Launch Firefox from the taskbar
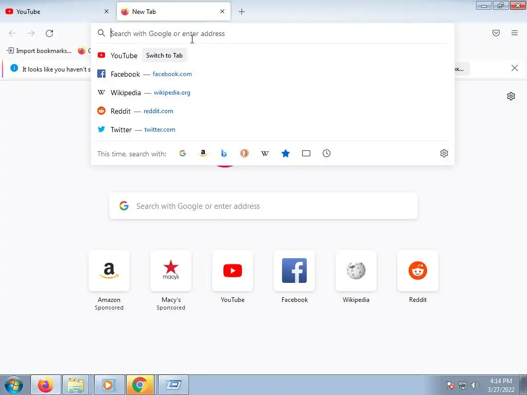Image resolution: width=527 pixels, height=395 pixels. (x=46, y=385)
